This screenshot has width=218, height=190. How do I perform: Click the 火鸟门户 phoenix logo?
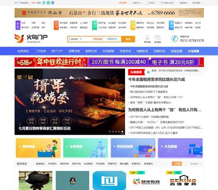coord(31,39)
